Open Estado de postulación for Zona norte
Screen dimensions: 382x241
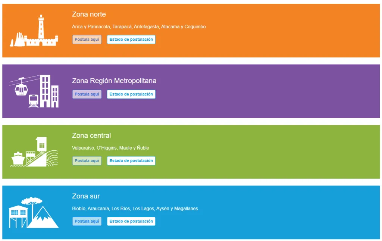[x=131, y=40]
